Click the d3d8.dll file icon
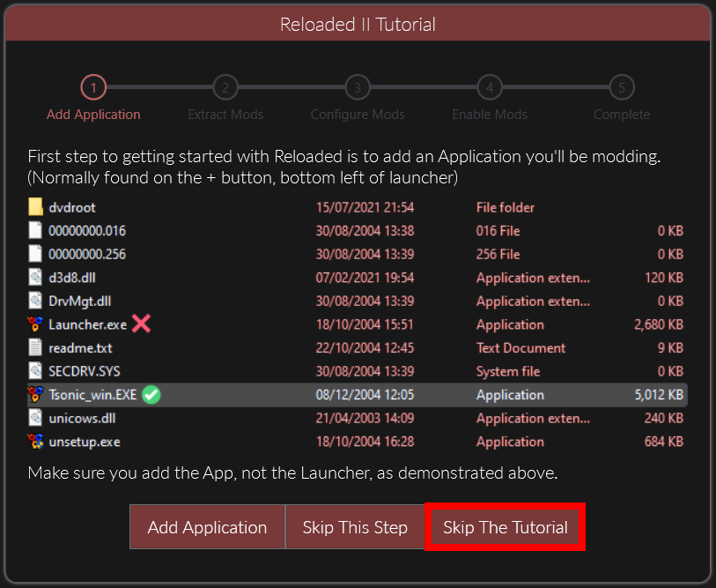 (x=35, y=277)
